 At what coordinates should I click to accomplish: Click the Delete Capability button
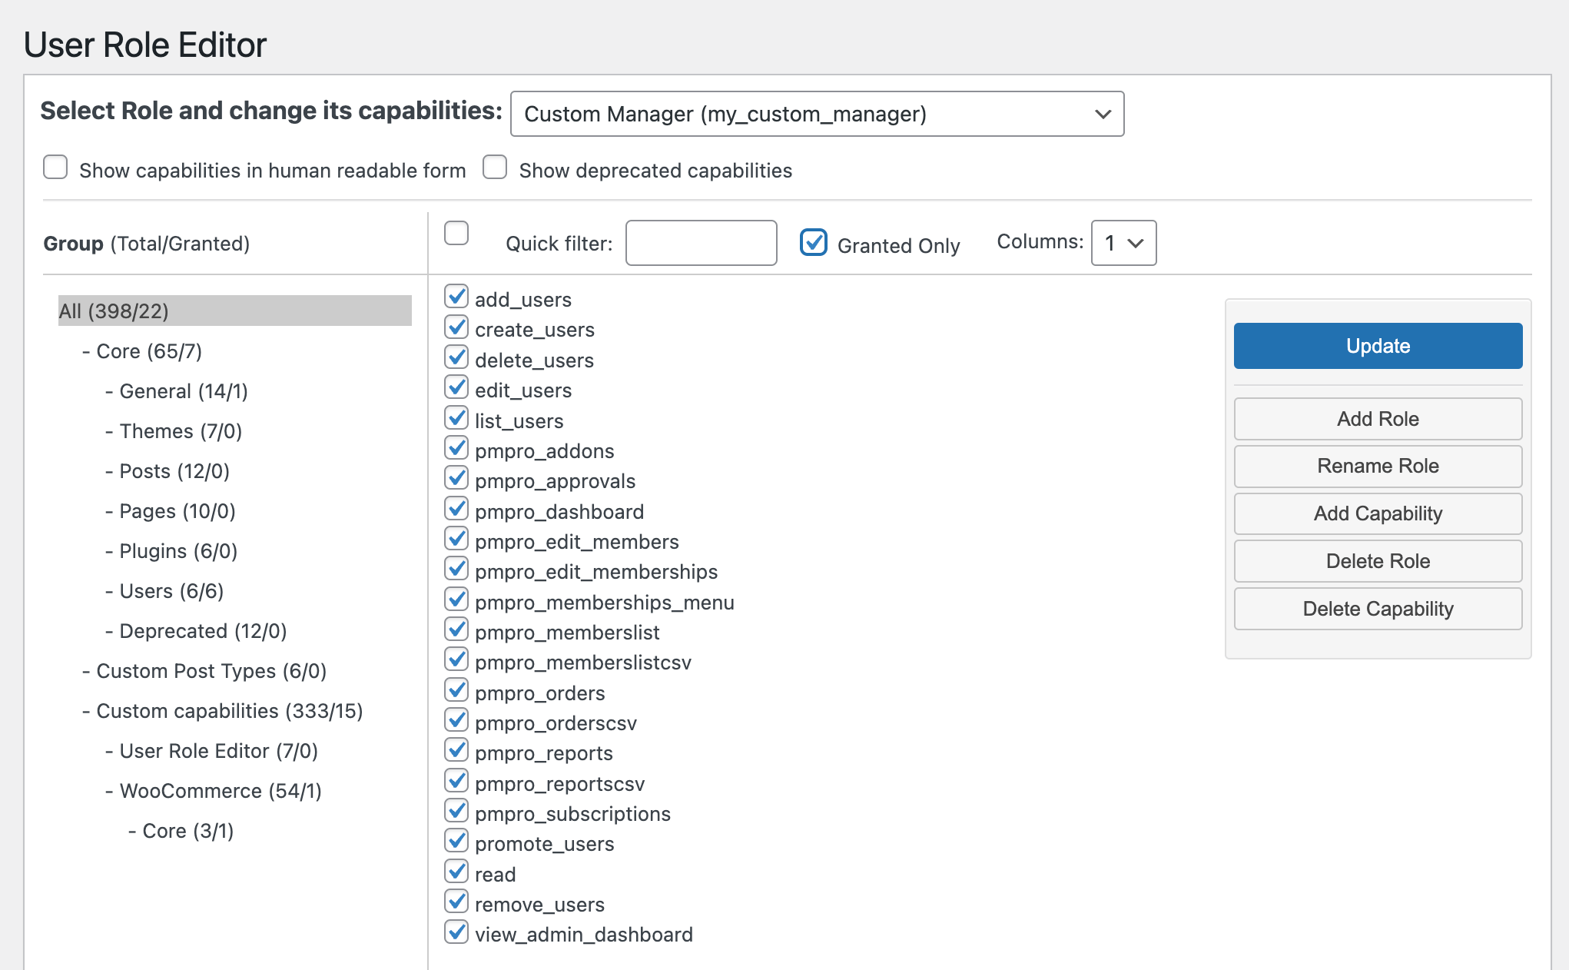[x=1377, y=608]
